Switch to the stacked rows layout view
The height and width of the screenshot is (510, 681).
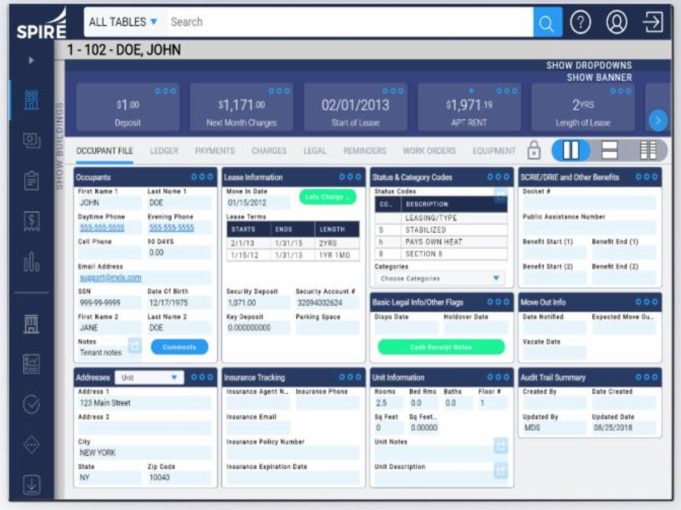coord(609,151)
